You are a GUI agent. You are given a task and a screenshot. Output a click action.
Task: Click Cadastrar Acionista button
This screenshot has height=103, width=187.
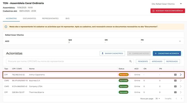click(167, 53)
